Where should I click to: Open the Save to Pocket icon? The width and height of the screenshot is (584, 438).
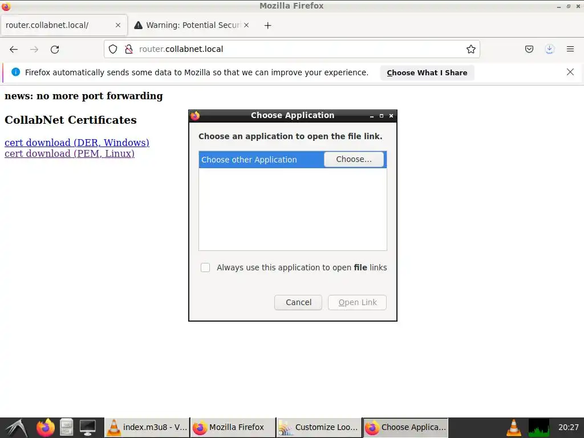pos(529,49)
